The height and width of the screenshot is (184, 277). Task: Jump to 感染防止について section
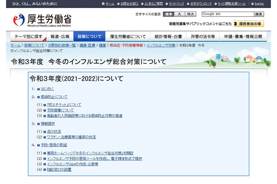54,97
